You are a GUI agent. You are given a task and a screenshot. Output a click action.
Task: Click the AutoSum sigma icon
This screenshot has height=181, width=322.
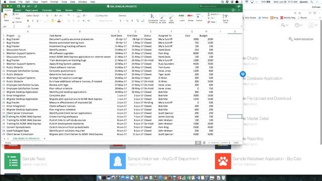(x=209, y=14)
